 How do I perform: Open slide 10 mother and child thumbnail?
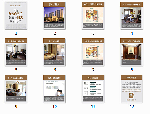pyautogui.click(x=54, y=89)
